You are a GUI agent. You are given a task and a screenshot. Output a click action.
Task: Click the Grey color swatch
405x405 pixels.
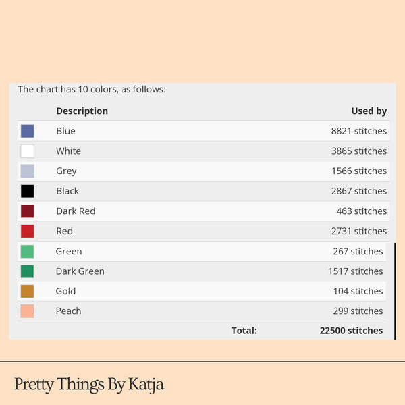pyautogui.click(x=27, y=171)
